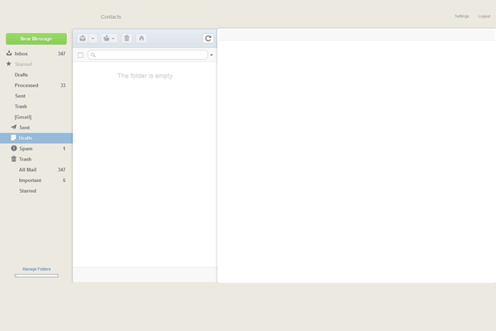Click inside the message search field
496x331 pixels.
150,55
